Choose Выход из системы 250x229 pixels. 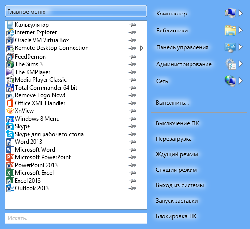point(179,185)
